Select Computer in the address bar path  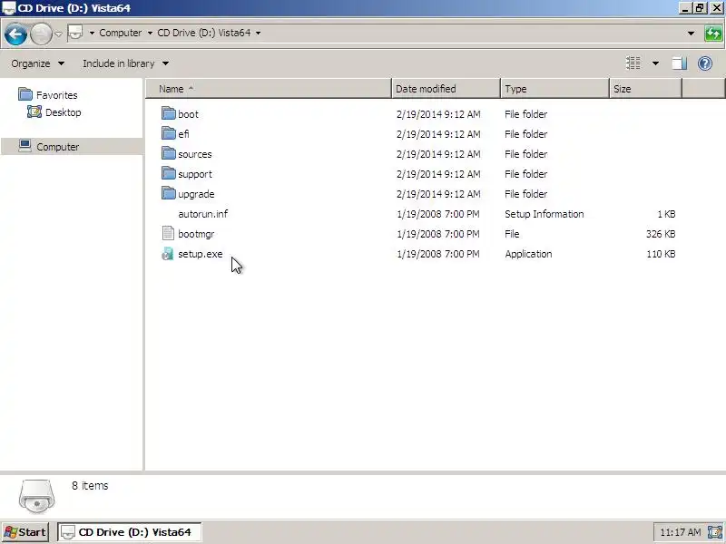click(121, 33)
